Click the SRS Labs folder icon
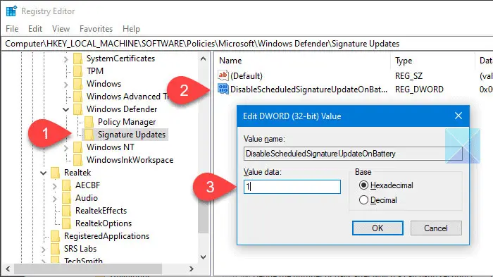Screen dimensions: 493x277 tap(55, 249)
